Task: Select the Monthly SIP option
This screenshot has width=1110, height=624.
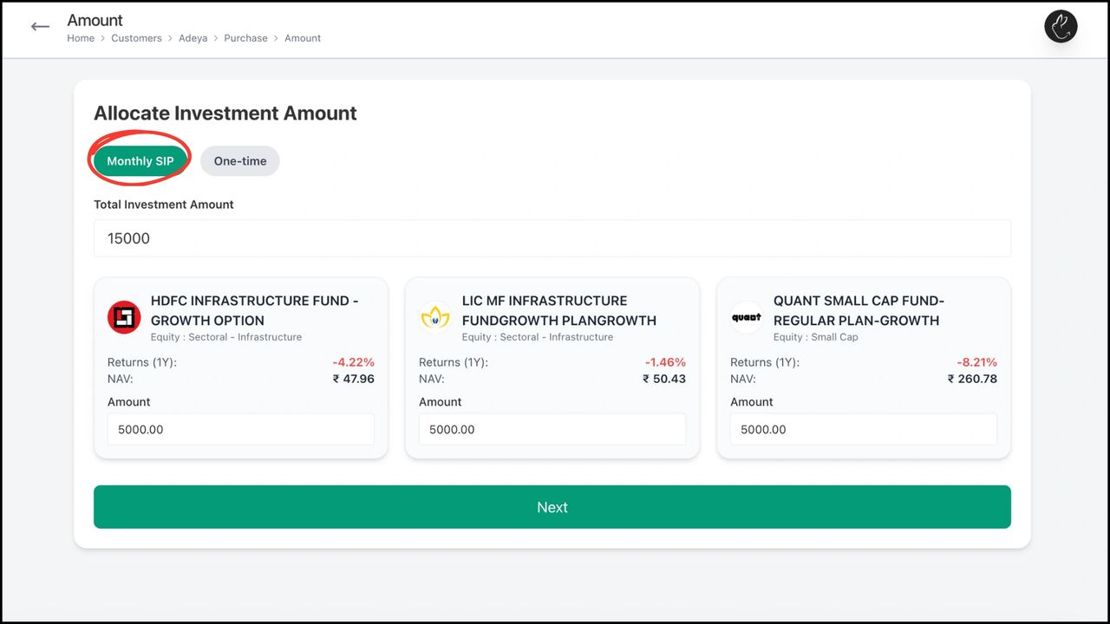Action: (x=140, y=161)
